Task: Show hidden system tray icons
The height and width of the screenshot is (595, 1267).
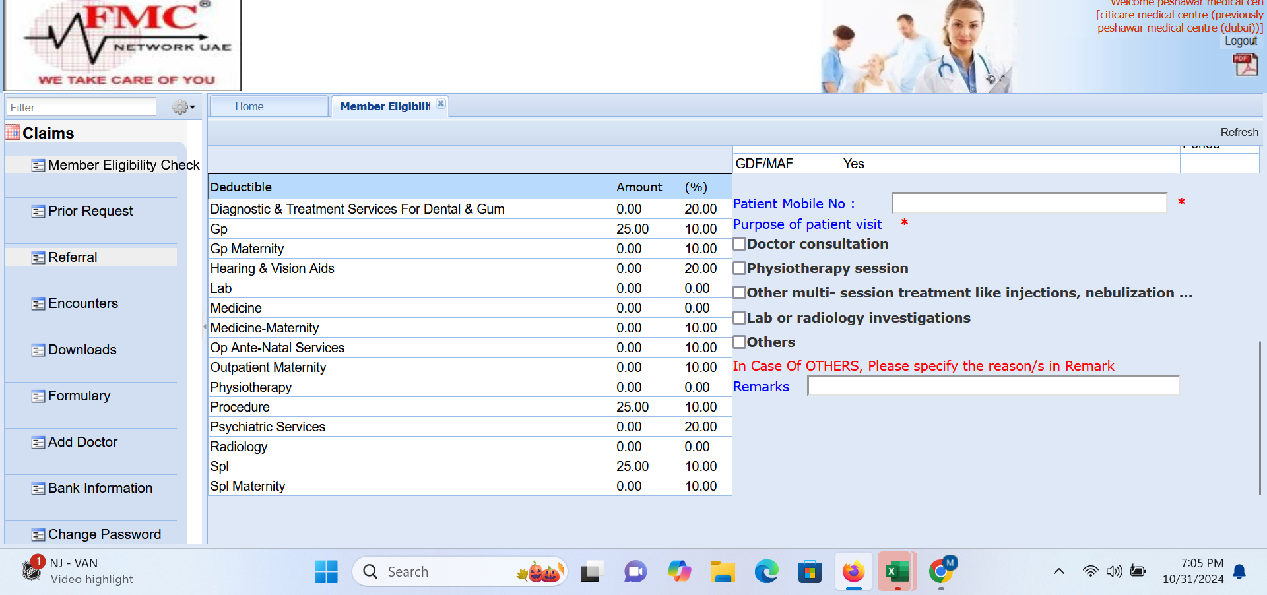Action: click(1058, 571)
